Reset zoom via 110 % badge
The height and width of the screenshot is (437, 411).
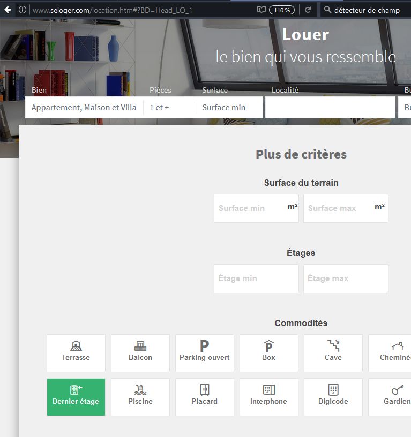coord(282,10)
